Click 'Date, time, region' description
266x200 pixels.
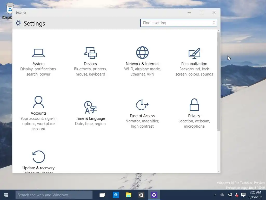(90, 124)
